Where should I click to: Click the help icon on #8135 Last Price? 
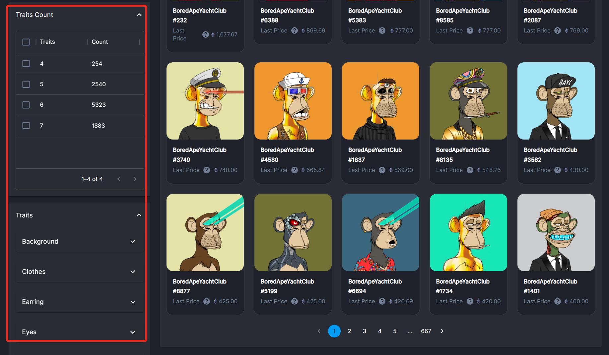(470, 170)
